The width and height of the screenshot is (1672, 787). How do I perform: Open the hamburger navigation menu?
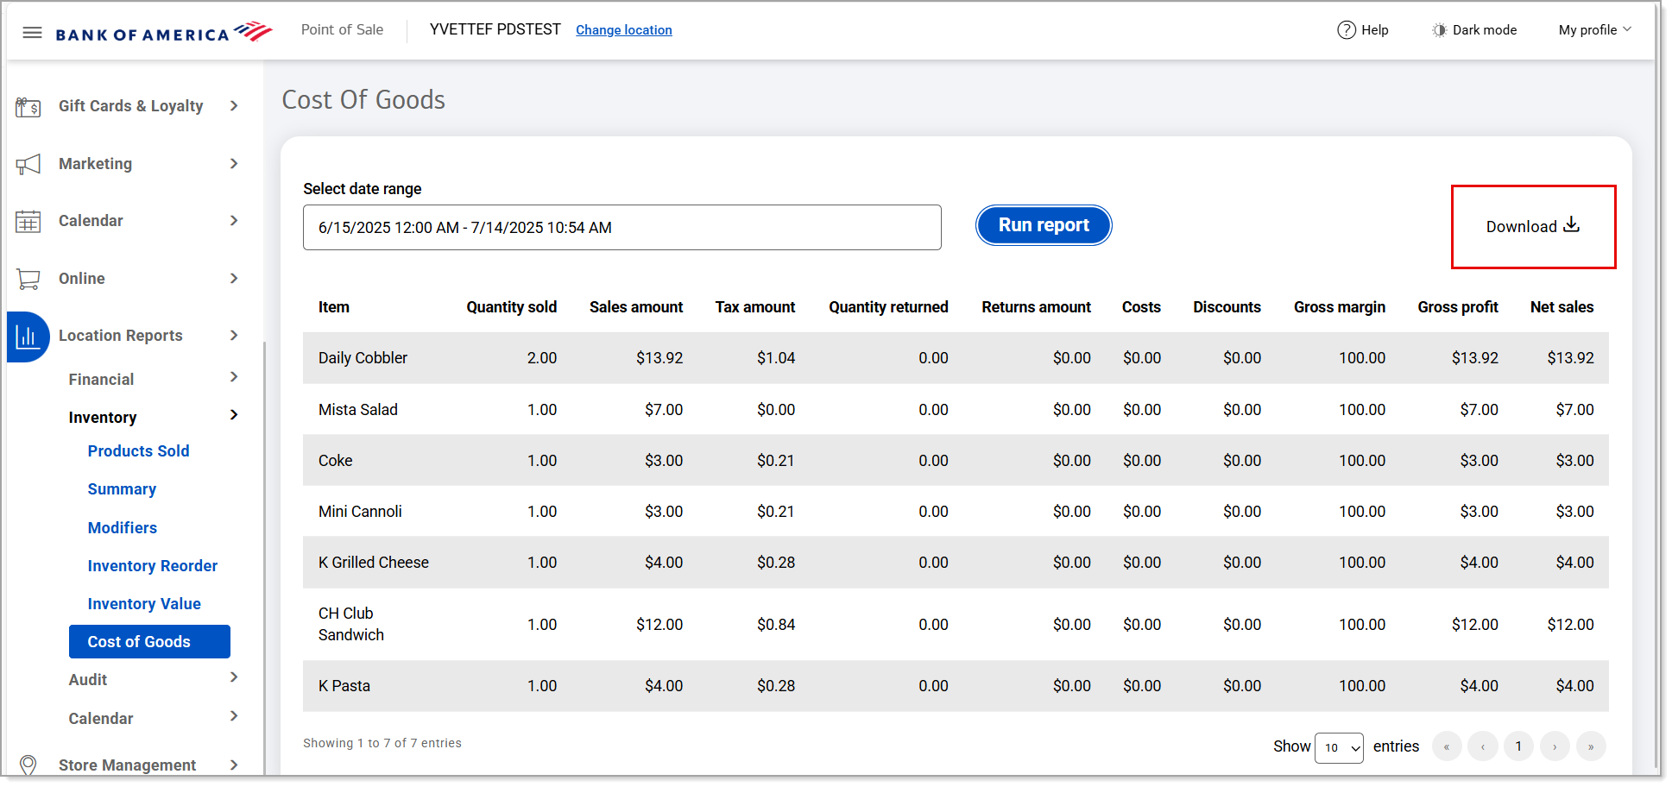tap(32, 33)
